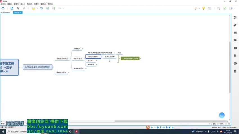Expand the 怎么开? topic node
This screenshot has height=134, width=239.
[96, 61]
